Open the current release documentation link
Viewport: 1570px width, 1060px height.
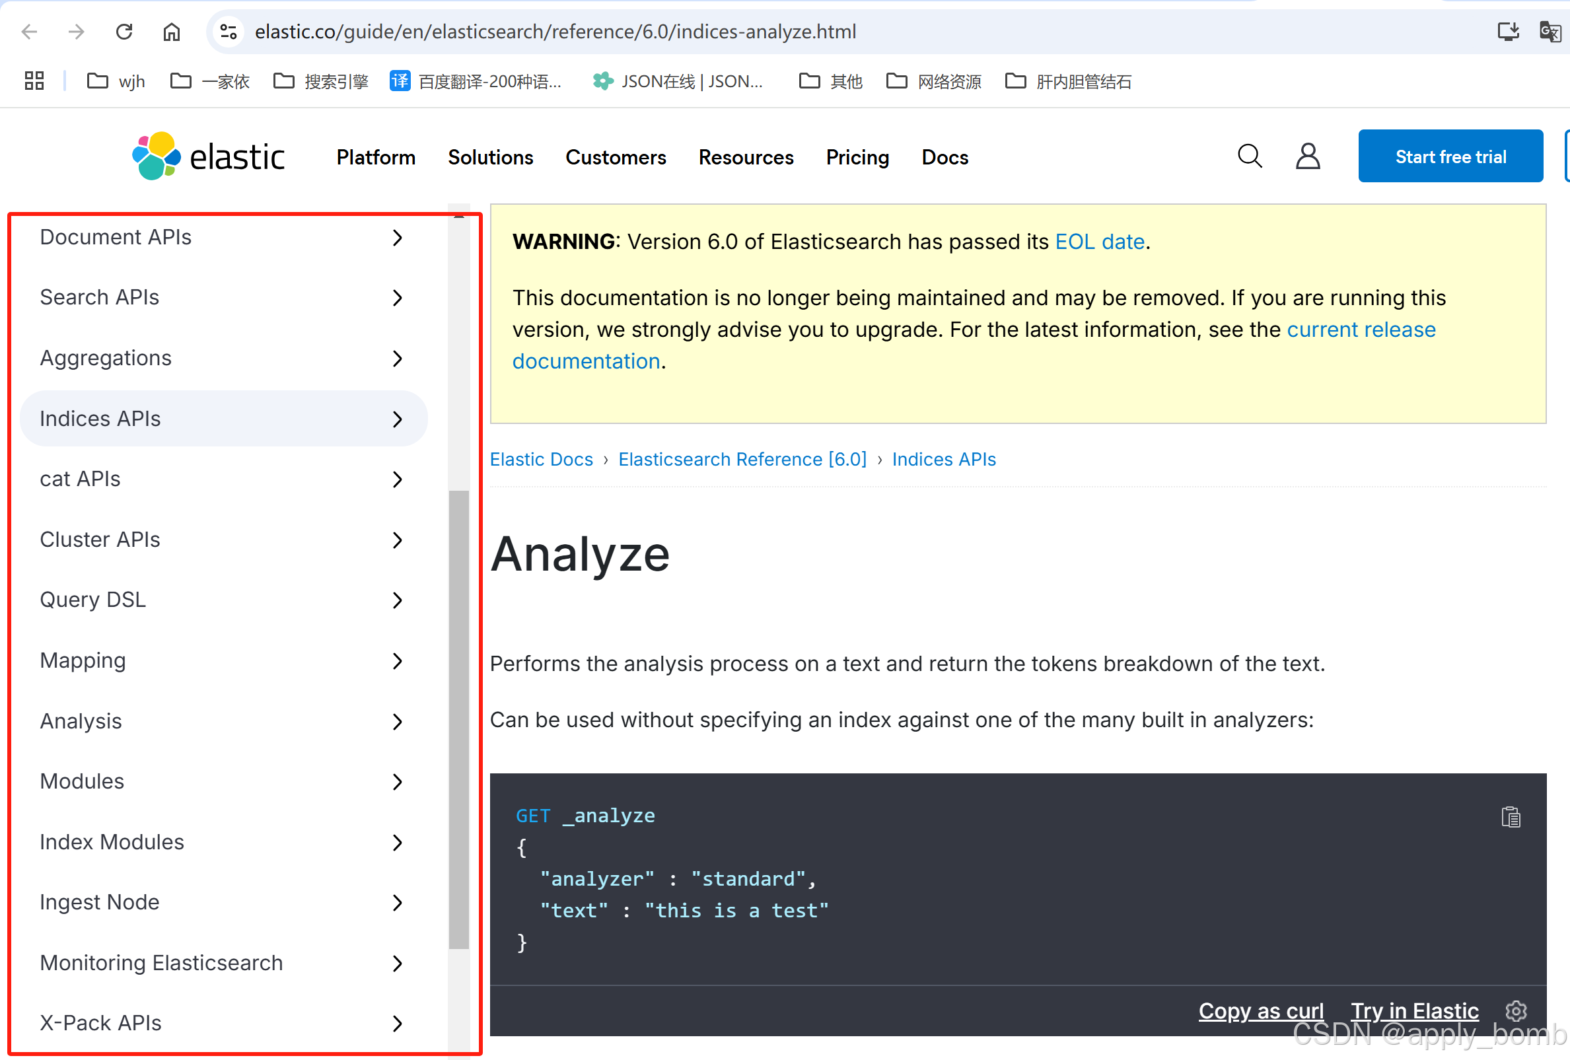point(1361,329)
